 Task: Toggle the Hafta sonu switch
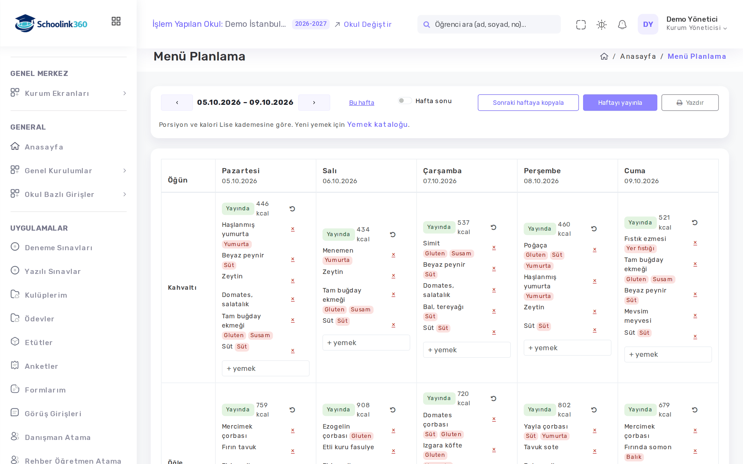(405, 101)
